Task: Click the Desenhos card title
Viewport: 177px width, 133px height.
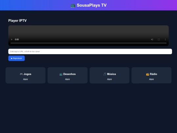Action: point(69,74)
